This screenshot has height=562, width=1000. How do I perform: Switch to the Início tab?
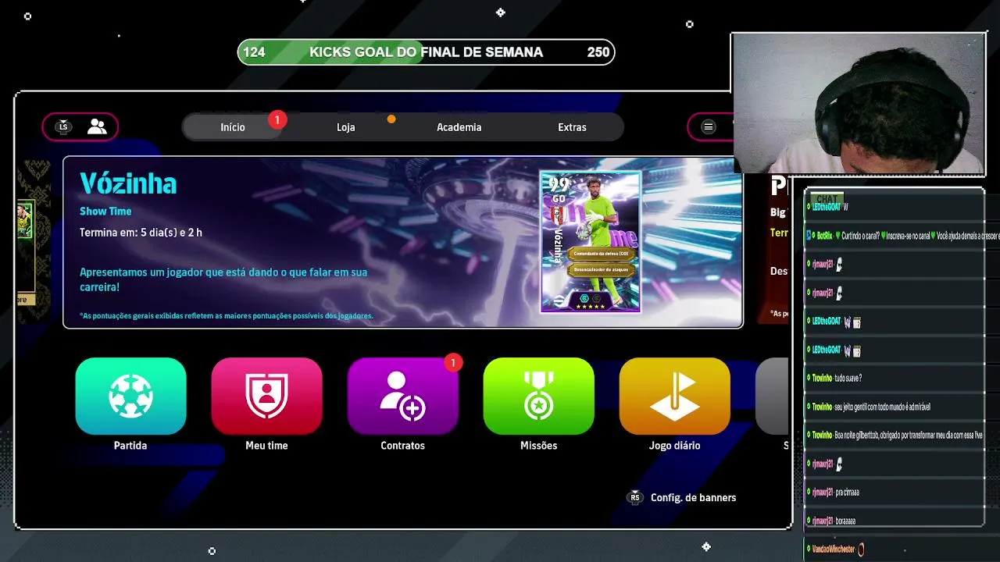point(233,127)
